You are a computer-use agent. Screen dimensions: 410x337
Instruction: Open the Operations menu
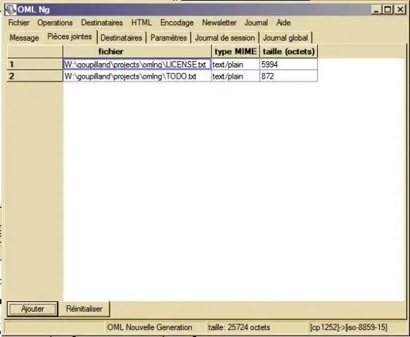[x=55, y=22]
